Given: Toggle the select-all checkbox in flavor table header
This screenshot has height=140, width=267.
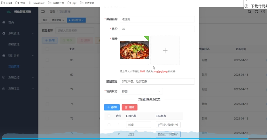Looking at the screenshot, I should tap(109, 116).
